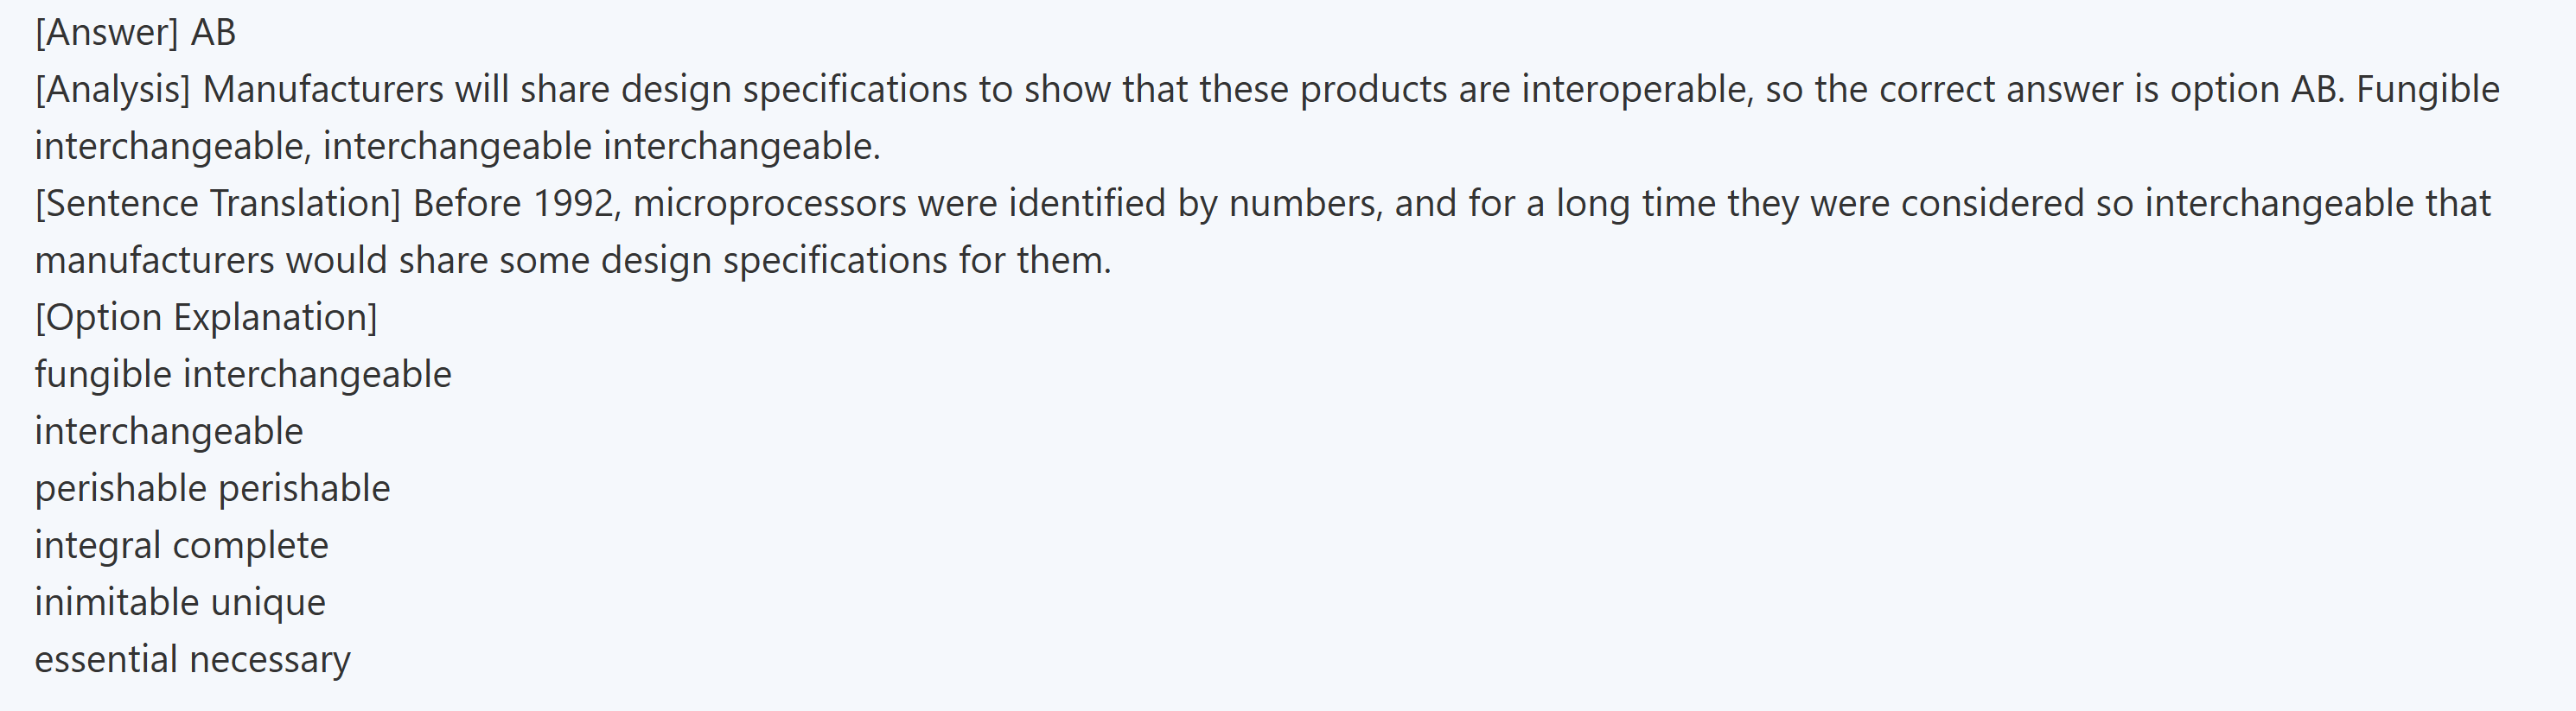
Task: Click the word "numbers" in the translation
Action: point(1305,204)
